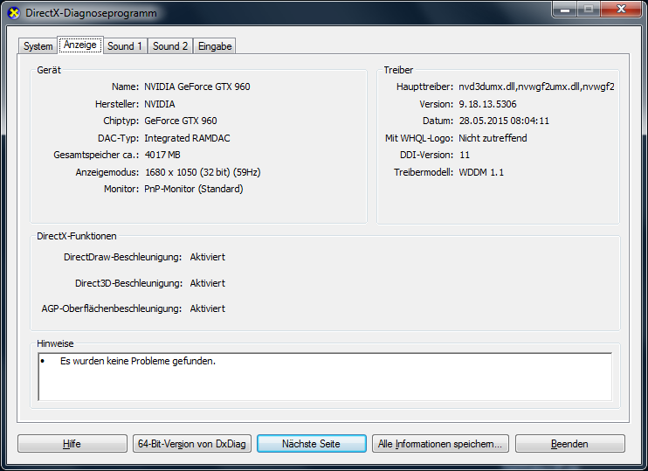Exit with the Beenden button
This screenshot has width=648, height=471.
point(569,444)
